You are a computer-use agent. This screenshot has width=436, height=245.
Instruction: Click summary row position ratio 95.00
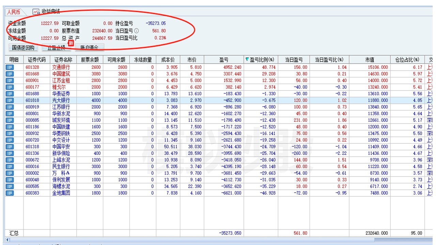(x=416, y=233)
